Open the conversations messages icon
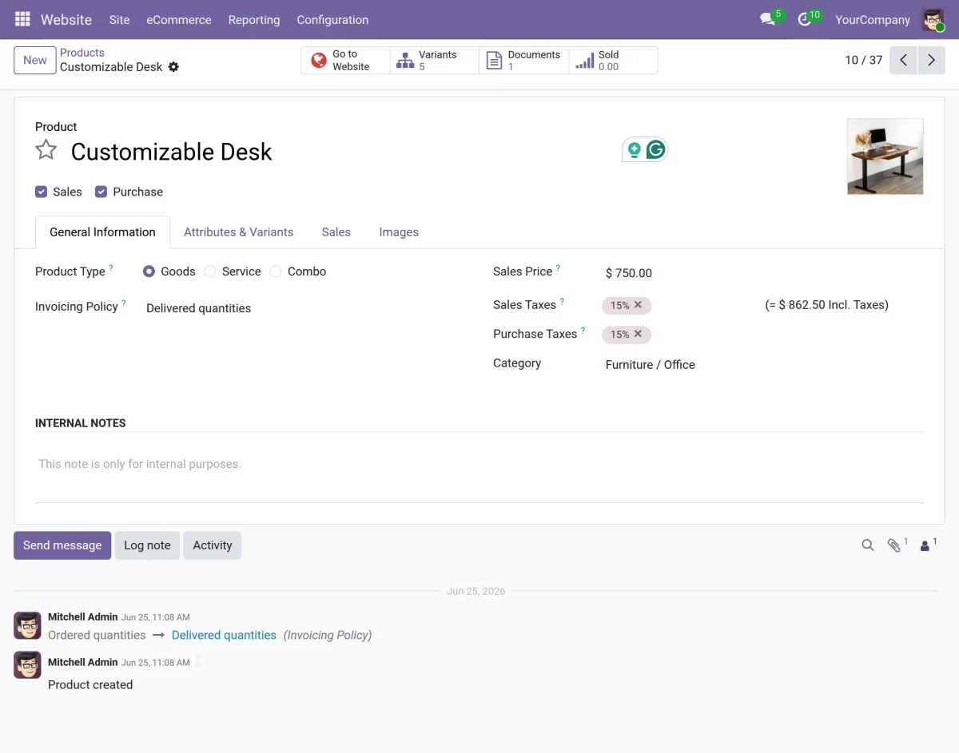 pos(768,19)
